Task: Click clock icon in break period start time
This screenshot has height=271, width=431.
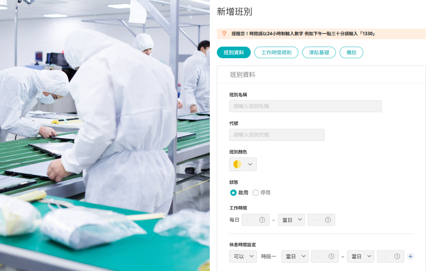Action: tap(331, 256)
